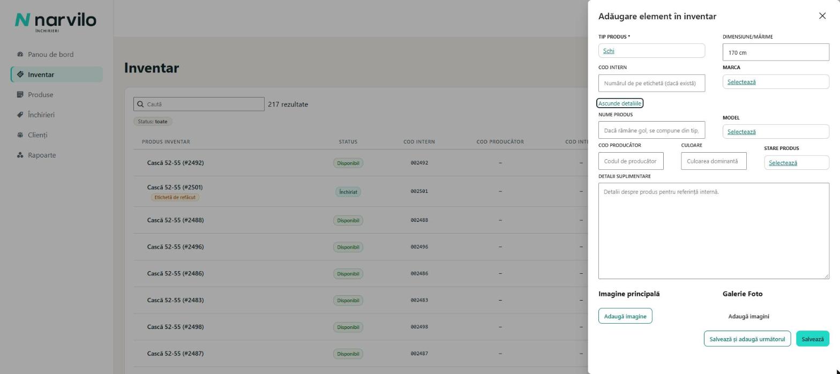Click the Narvilo logo
Viewport: 840px width, 374px height.
pos(56,22)
